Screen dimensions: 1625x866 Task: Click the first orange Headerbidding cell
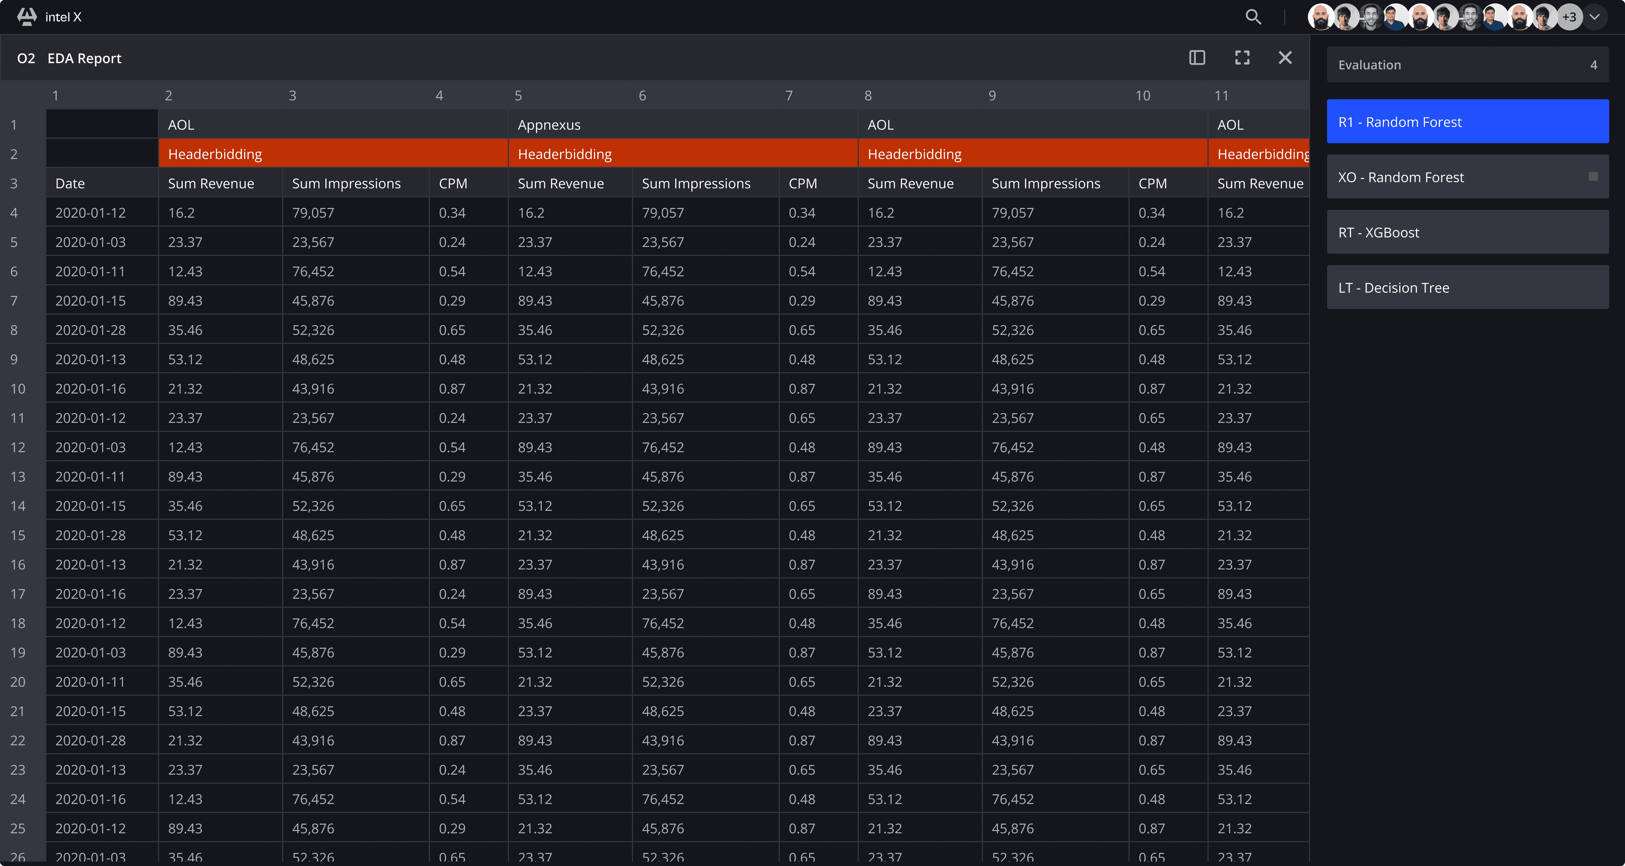pyautogui.click(x=333, y=154)
